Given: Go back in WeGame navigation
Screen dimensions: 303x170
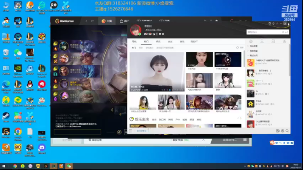Looking at the screenshot, I should 86,21.
